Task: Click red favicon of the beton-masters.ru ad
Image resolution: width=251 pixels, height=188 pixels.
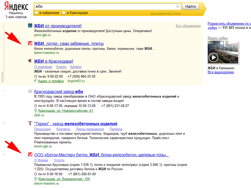Action: [x=30, y=43]
